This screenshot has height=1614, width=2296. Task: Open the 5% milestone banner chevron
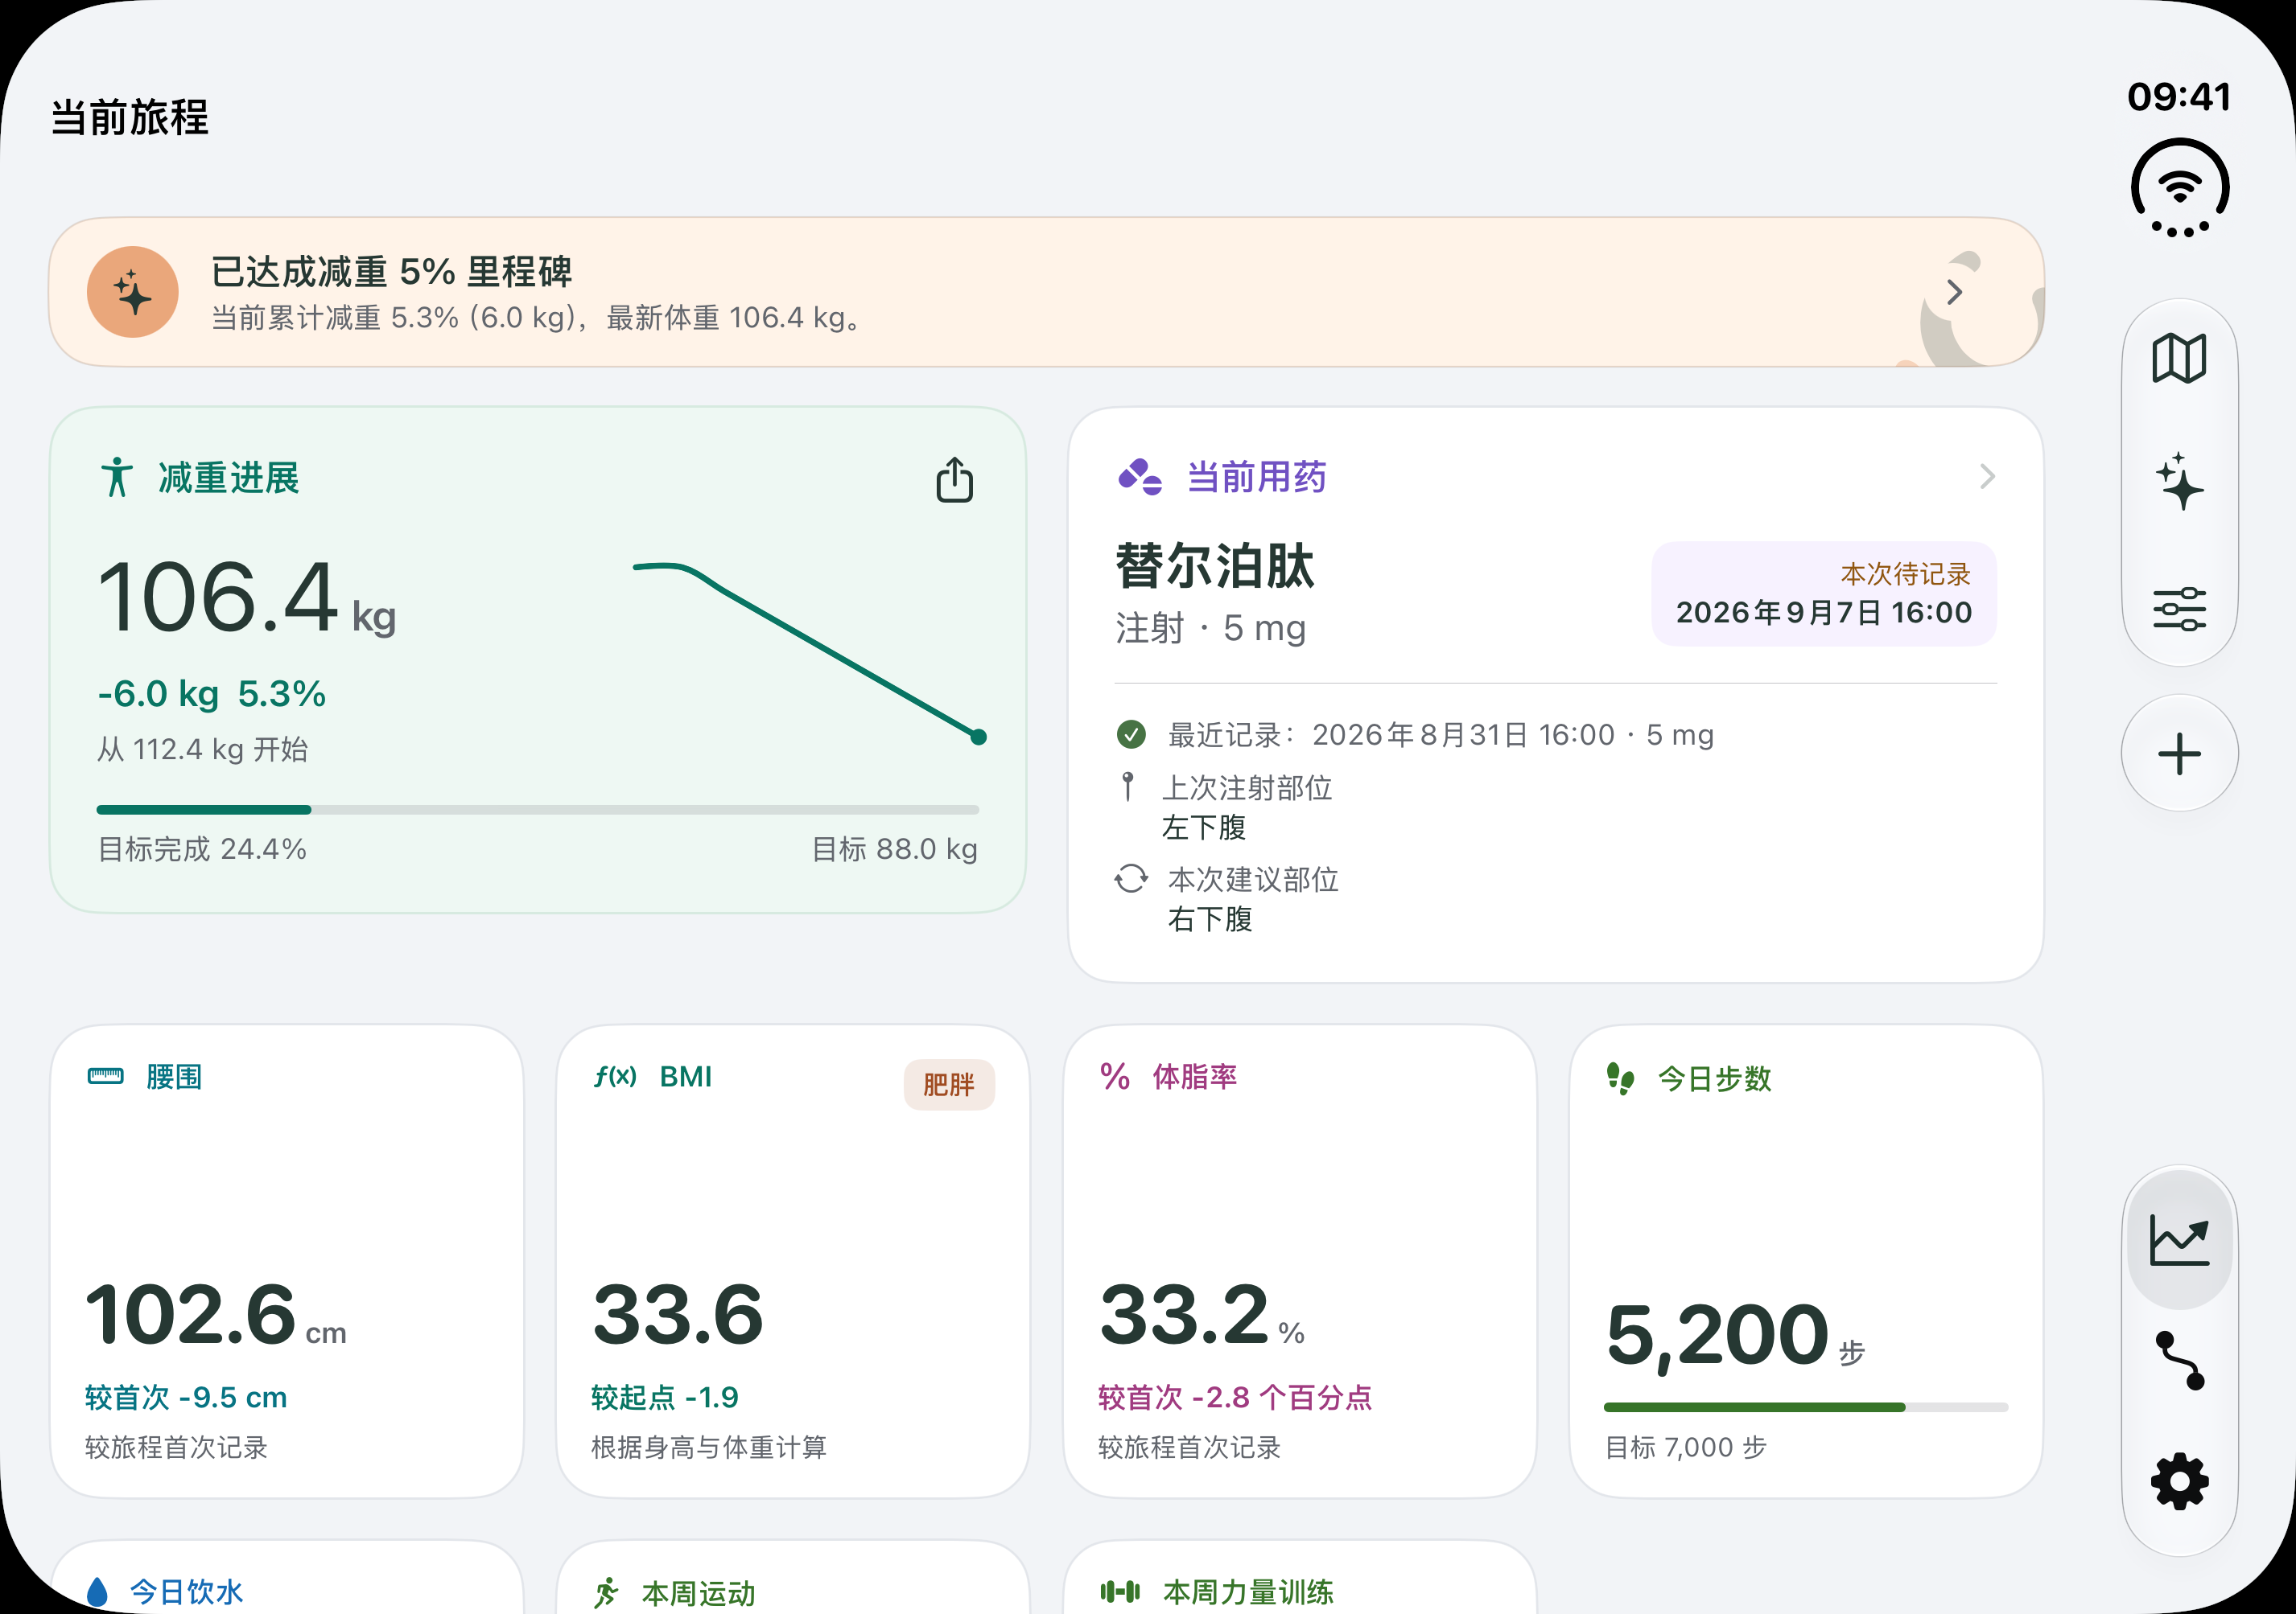click(x=1954, y=293)
